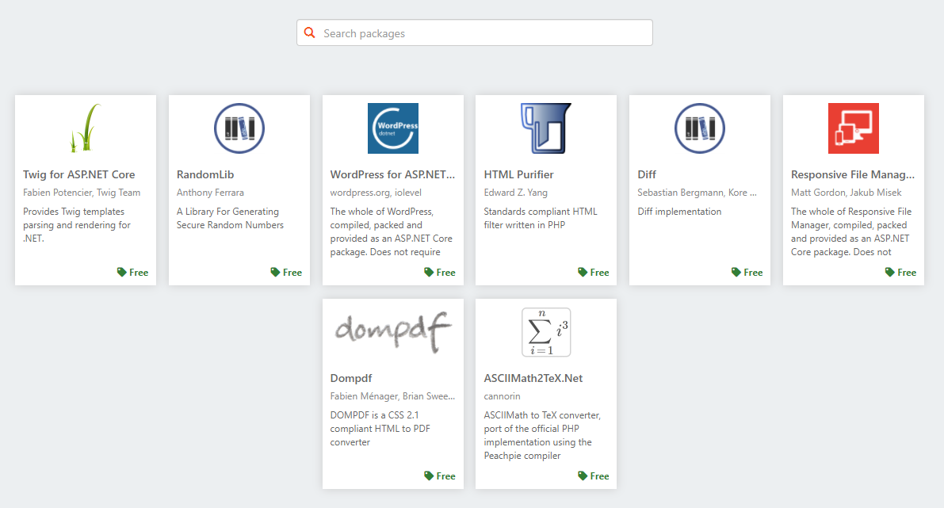Image resolution: width=944 pixels, height=508 pixels.
Task: Click the HTML Purifier jug icon
Action: [x=546, y=128]
